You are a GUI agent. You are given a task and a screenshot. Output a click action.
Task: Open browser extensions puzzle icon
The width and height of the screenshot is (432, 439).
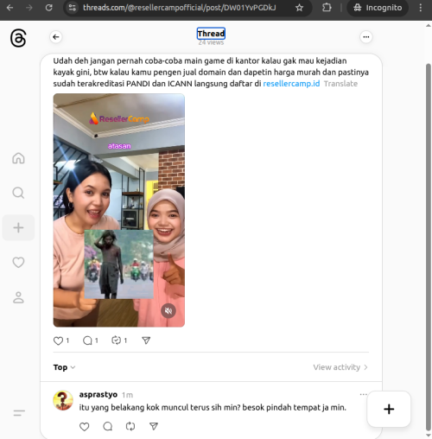327,8
